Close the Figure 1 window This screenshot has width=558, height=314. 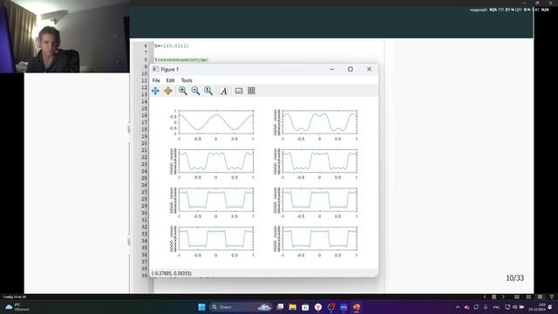(369, 69)
